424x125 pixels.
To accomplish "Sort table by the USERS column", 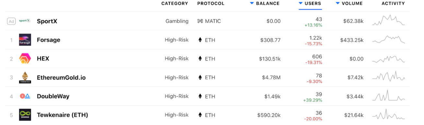I will coord(310,4).
